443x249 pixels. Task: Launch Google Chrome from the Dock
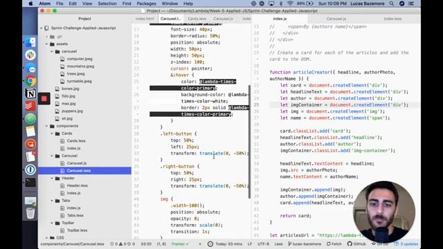point(30,81)
